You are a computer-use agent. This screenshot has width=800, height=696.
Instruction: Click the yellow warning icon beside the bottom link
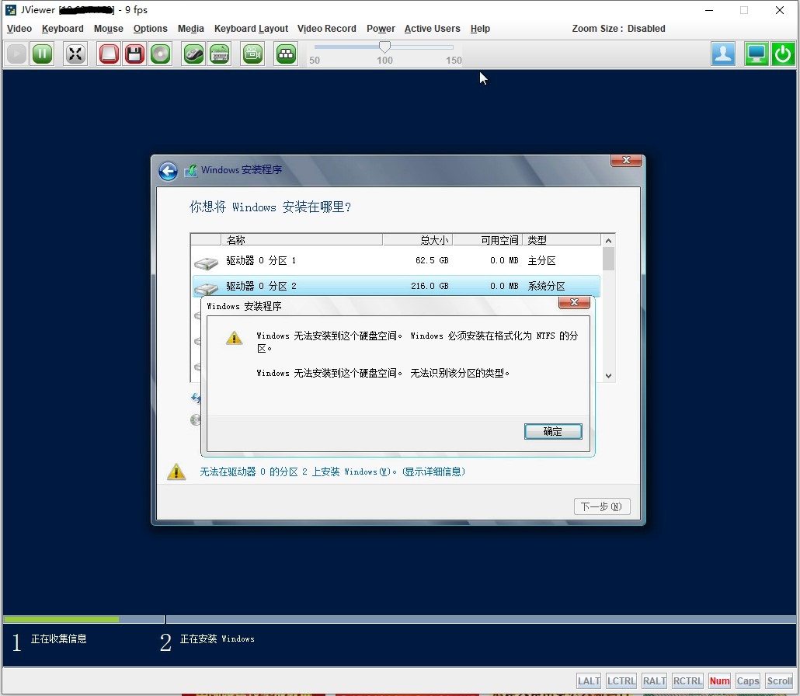176,472
